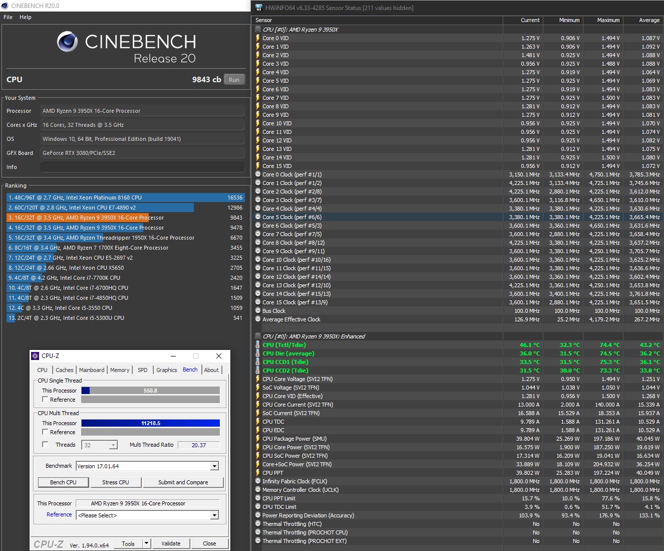Switch to the Caches tab in CPU-Z
664x551 pixels.
[x=65, y=370]
